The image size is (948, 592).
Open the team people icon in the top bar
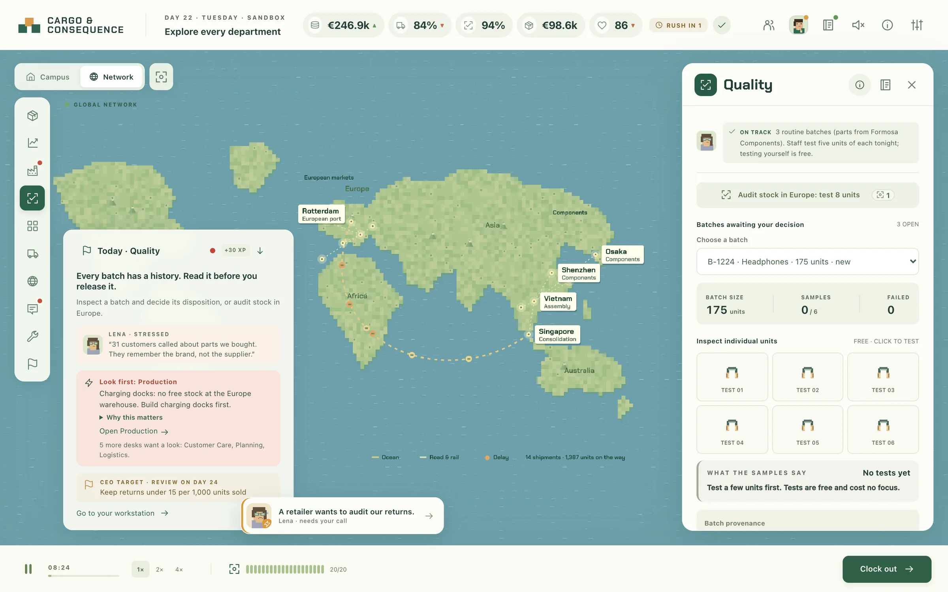point(769,25)
